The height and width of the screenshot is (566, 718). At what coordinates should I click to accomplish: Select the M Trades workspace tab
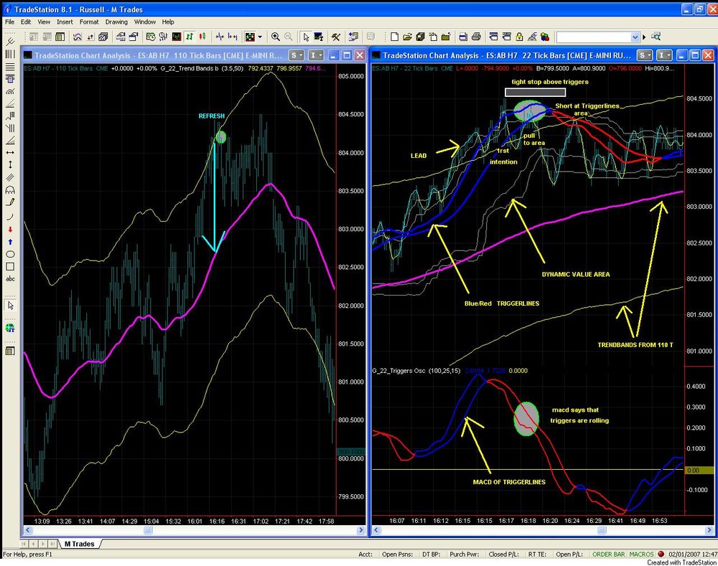[x=79, y=544]
